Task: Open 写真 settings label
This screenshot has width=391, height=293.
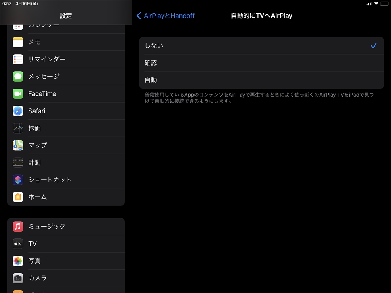Action: click(x=34, y=261)
